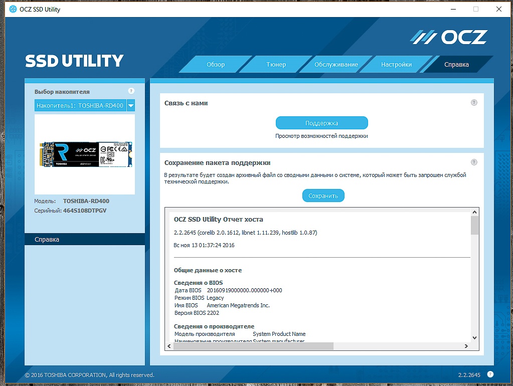
Task: Click the model value TOSHIBA-RD400
Action: 86,201
